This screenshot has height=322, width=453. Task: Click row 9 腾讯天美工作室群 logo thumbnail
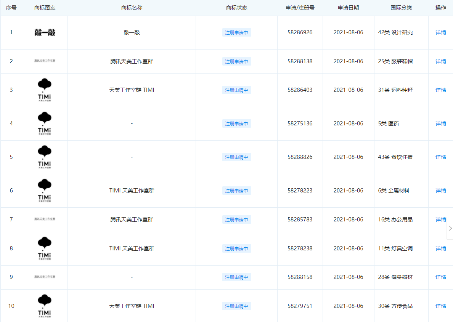(45, 277)
